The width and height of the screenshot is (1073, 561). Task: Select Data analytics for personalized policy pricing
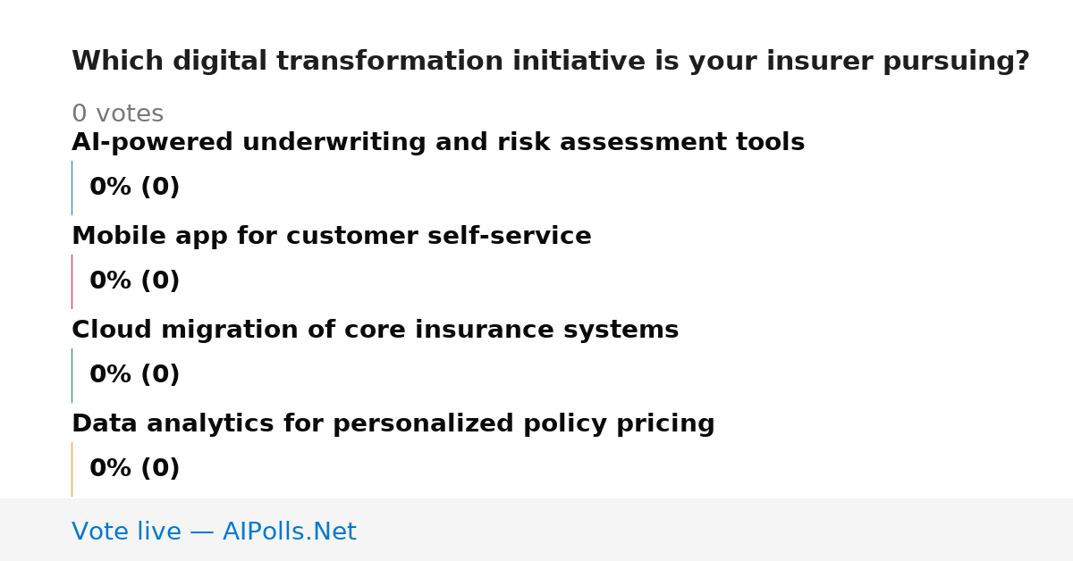393,424
